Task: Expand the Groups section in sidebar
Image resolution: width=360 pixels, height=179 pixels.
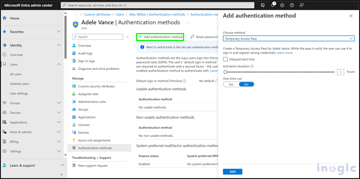Action: [x=59, y=103]
